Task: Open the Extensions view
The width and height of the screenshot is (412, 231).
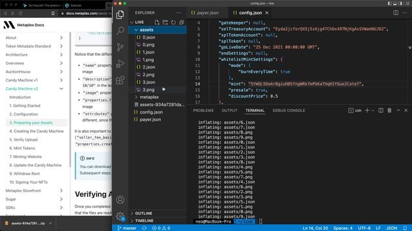Action: tap(120, 80)
